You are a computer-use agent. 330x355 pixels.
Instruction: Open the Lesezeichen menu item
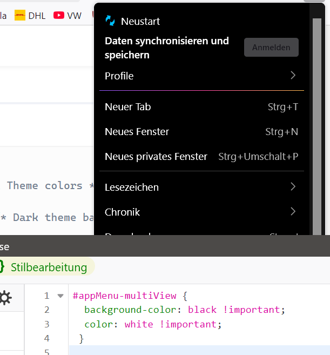pos(132,187)
